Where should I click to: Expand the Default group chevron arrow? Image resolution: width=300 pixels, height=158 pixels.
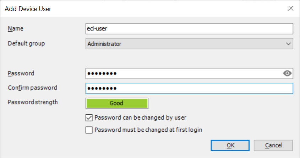click(288, 44)
